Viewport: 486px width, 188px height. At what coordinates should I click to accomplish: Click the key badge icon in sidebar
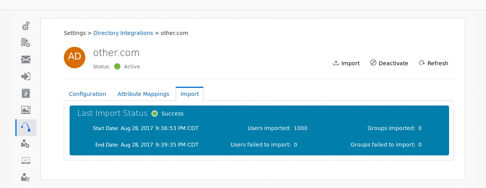tap(26, 93)
